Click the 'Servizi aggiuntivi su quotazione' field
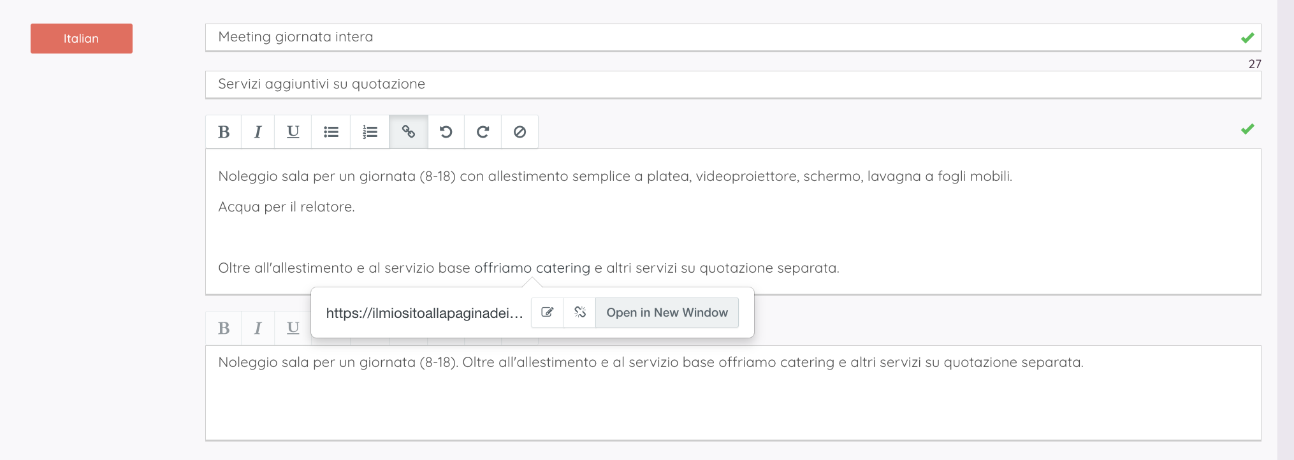 coord(733,84)
